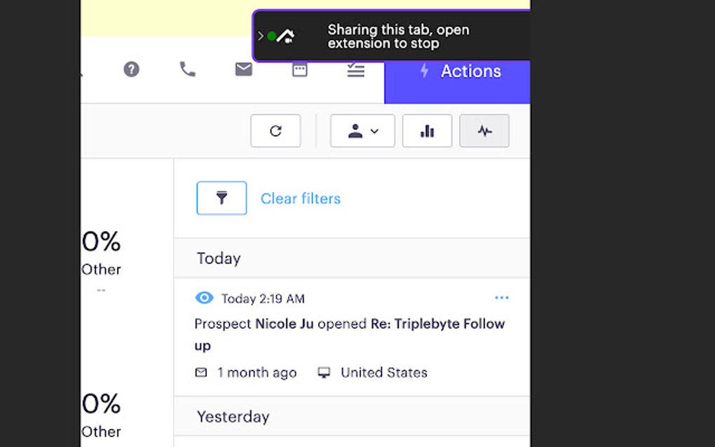Click the Clear filters link
715x447 pixels.
point(300,198)
